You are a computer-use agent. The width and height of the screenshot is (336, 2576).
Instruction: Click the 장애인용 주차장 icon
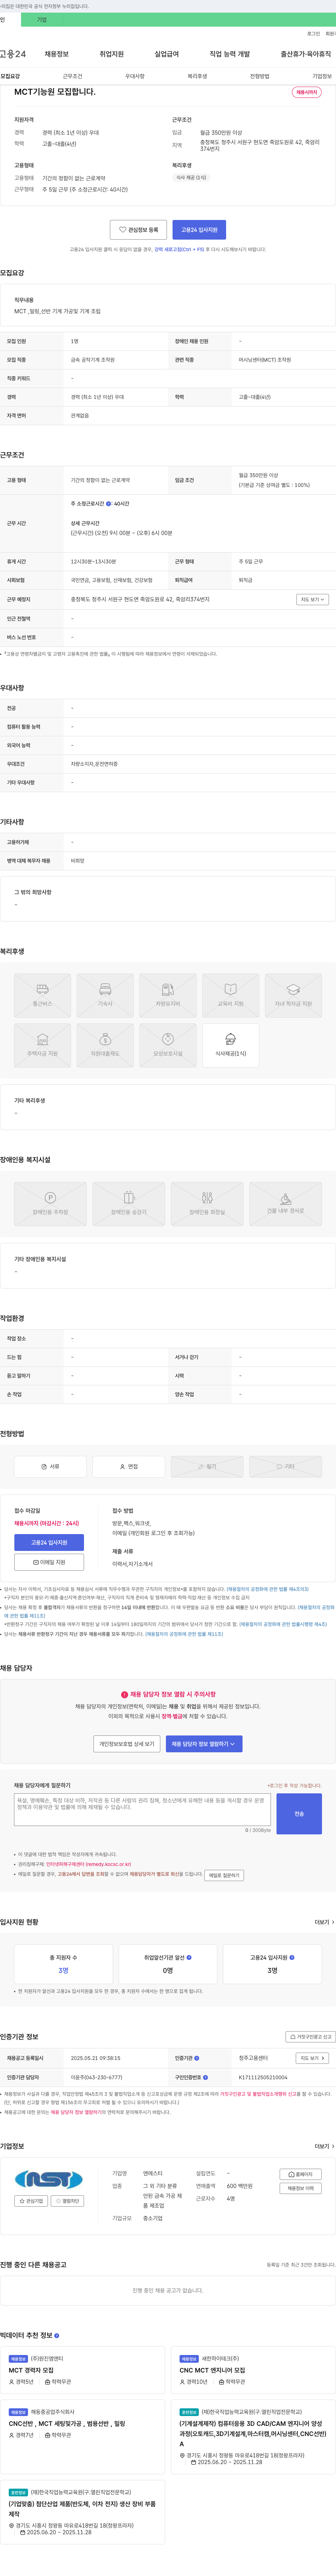pos(50,1204)
